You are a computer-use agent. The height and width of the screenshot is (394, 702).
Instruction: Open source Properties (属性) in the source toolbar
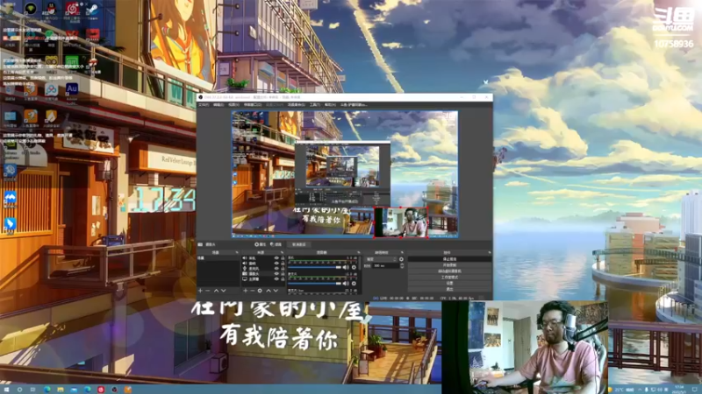(x=260, y=244)
